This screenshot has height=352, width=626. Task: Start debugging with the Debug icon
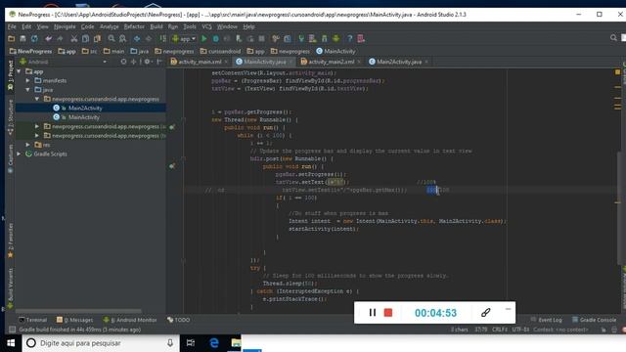tap(216, 39)
